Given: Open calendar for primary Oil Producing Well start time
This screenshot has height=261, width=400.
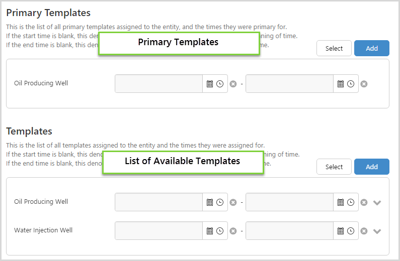Looking at the screenshot, I should pos(210,84).
